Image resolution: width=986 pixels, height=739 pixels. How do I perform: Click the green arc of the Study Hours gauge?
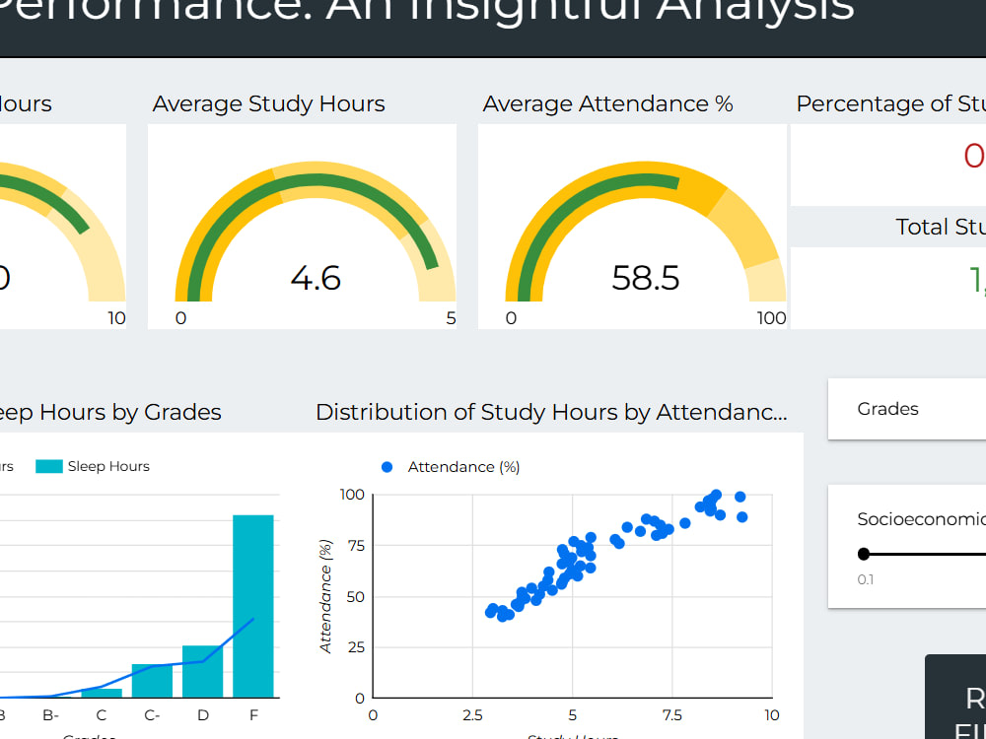tap(315, 180)
